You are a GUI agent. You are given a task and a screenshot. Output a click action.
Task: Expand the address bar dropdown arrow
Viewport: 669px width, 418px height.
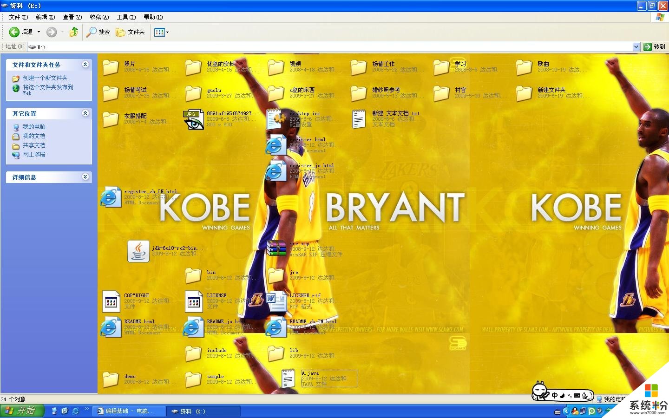click(636, 47)
